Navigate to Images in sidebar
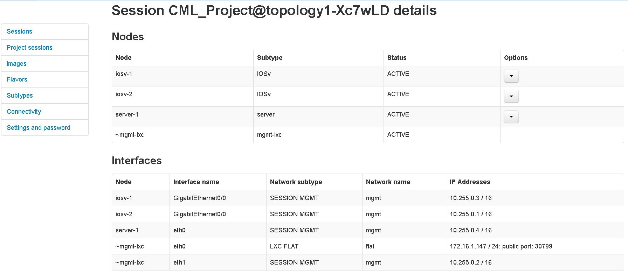Screen dimensions: 628x274 pyautogui.click(x=16, y=64)
